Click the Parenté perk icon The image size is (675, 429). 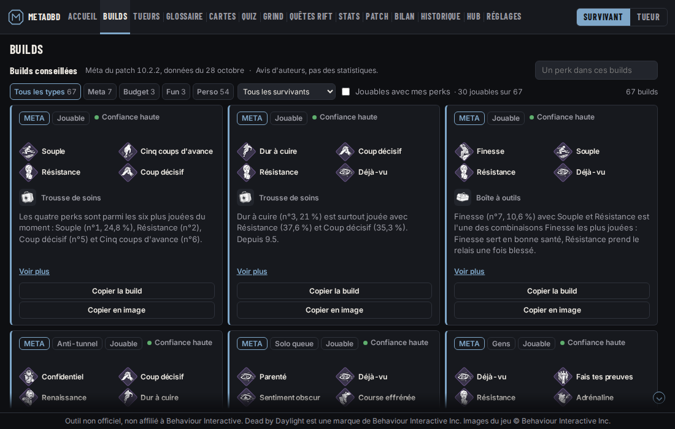[x=246, y=377]
